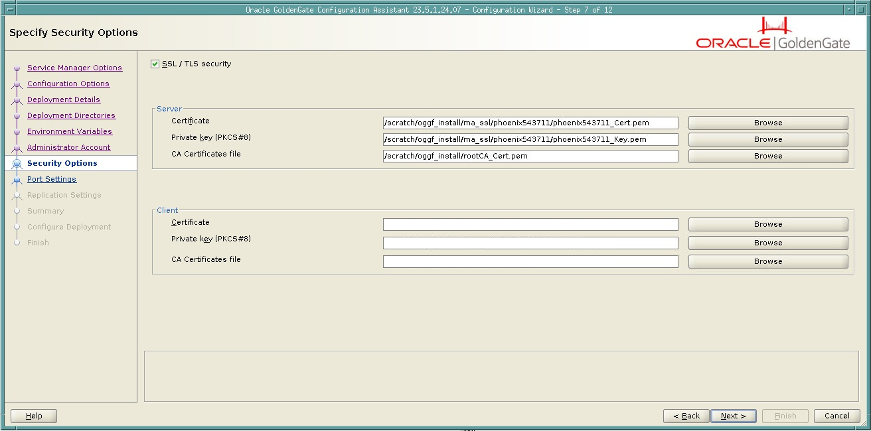Open Port Settings step

tap(52, 179)
